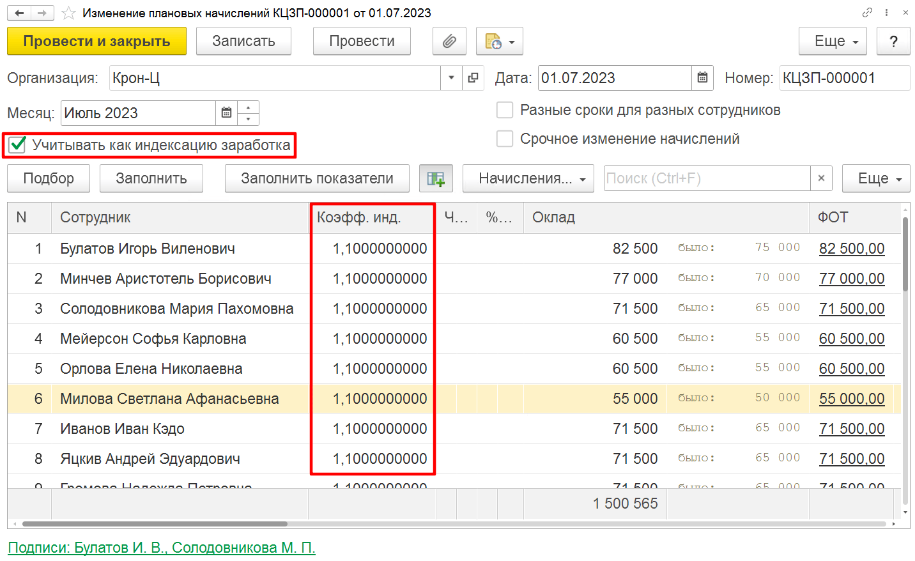Open ФОТ link 82 500,00 for Булатов
The height and width of the screenshot is (561, 915).
point(852,249)
